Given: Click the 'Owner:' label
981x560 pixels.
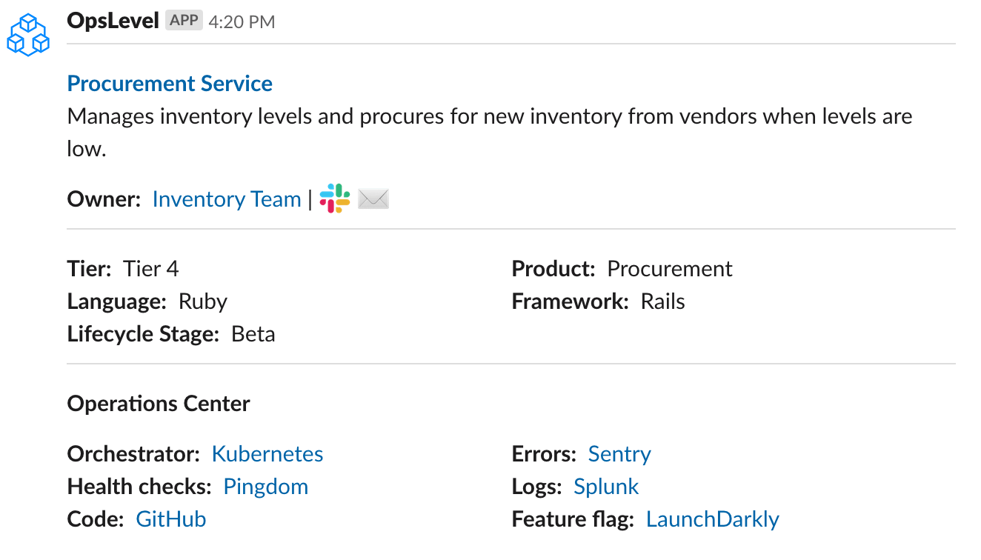Looking at the screenshot, I should click(x=104, y=199).
